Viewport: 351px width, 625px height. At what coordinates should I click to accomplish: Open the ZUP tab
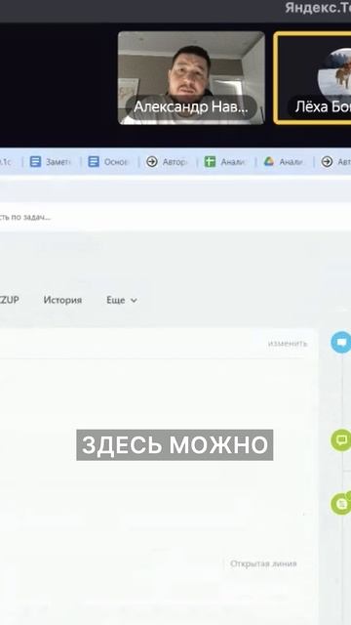[9, 300]
